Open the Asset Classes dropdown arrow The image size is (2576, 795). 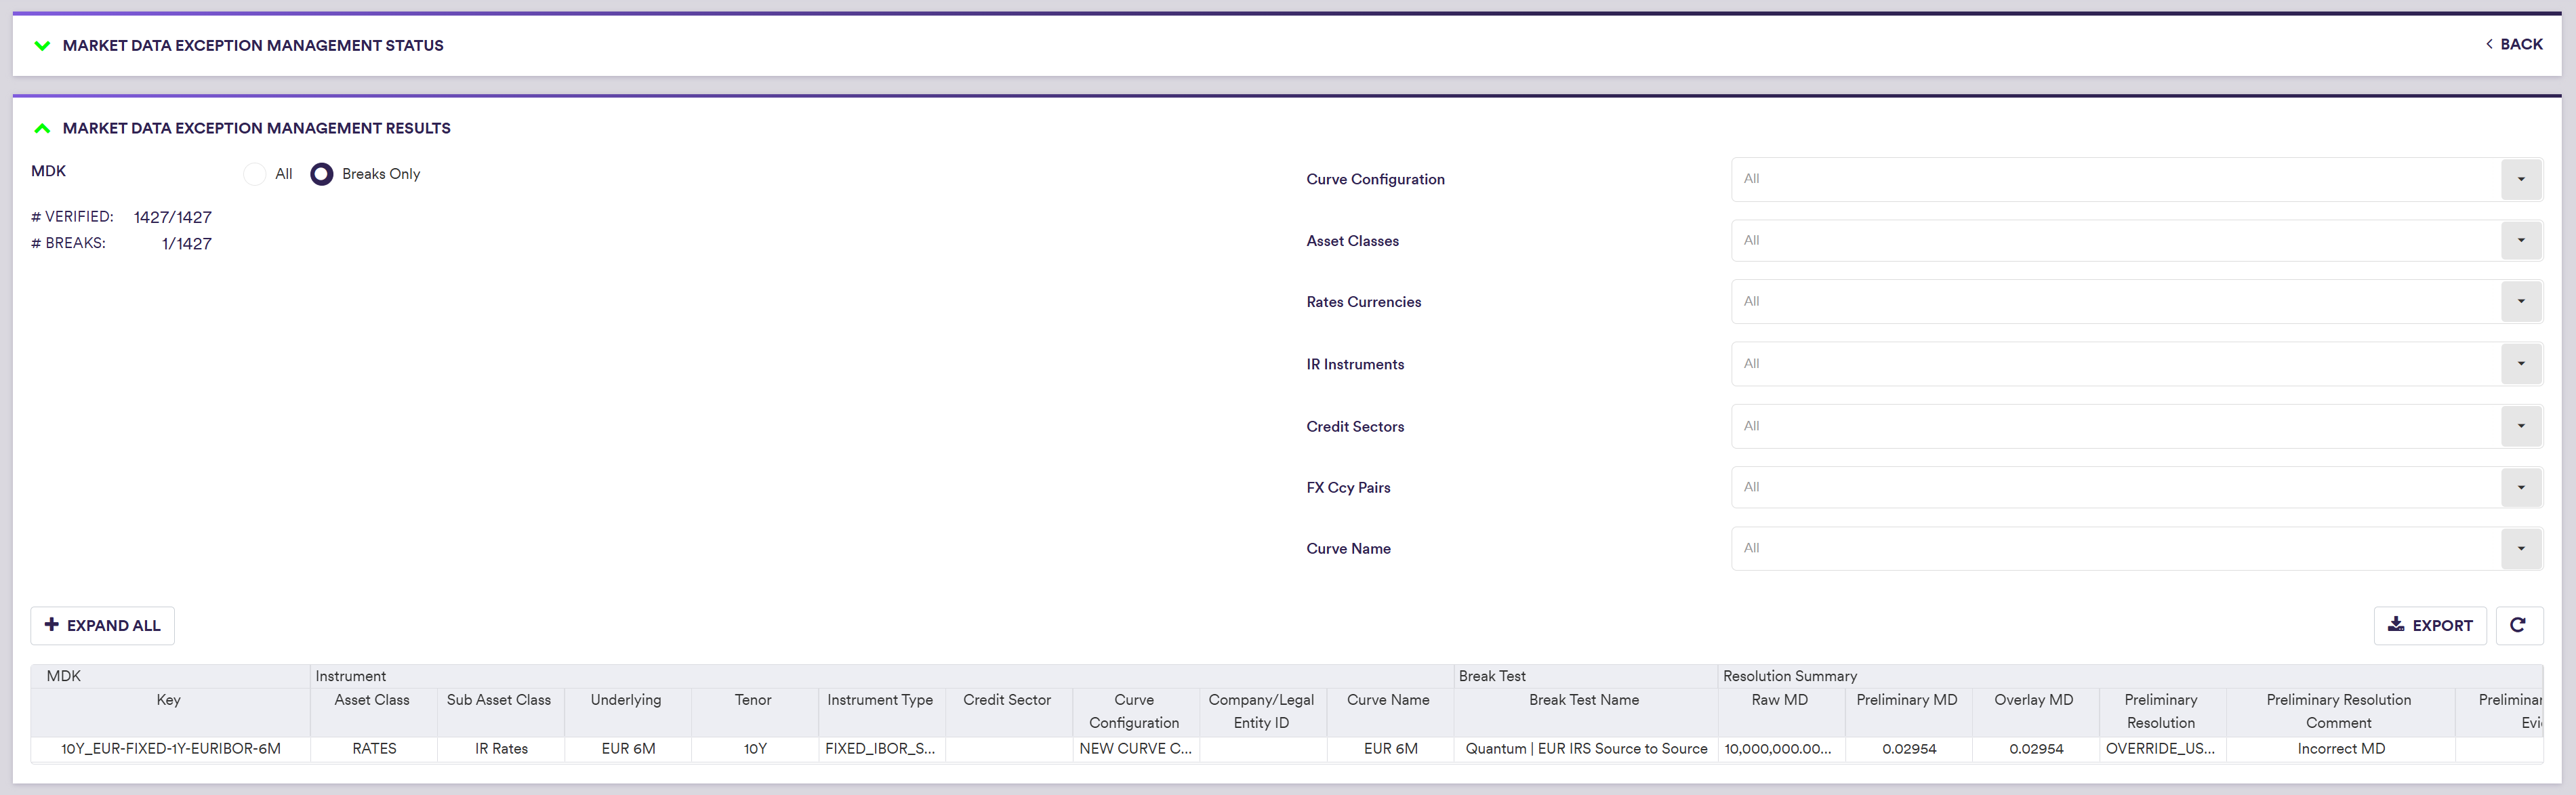[2520, 240]
